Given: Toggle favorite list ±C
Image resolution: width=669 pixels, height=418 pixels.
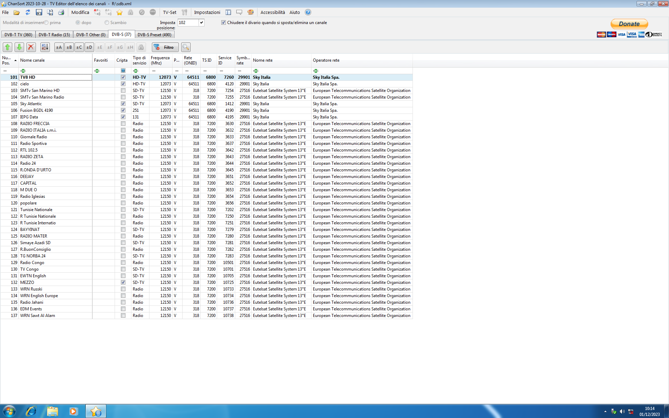Looking at the screenshot, I should point(79,47).
